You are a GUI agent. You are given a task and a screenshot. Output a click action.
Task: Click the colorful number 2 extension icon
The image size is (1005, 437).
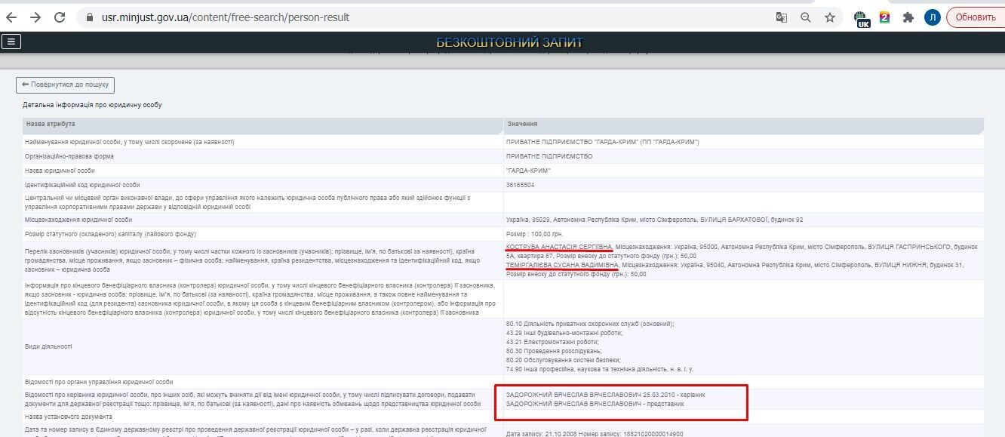pyautogui.click(x=884, y=17)
